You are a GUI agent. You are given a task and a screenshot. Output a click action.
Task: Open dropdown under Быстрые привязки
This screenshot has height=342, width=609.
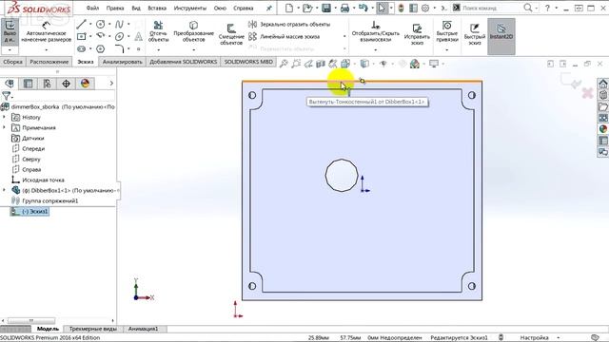(446, 50)
